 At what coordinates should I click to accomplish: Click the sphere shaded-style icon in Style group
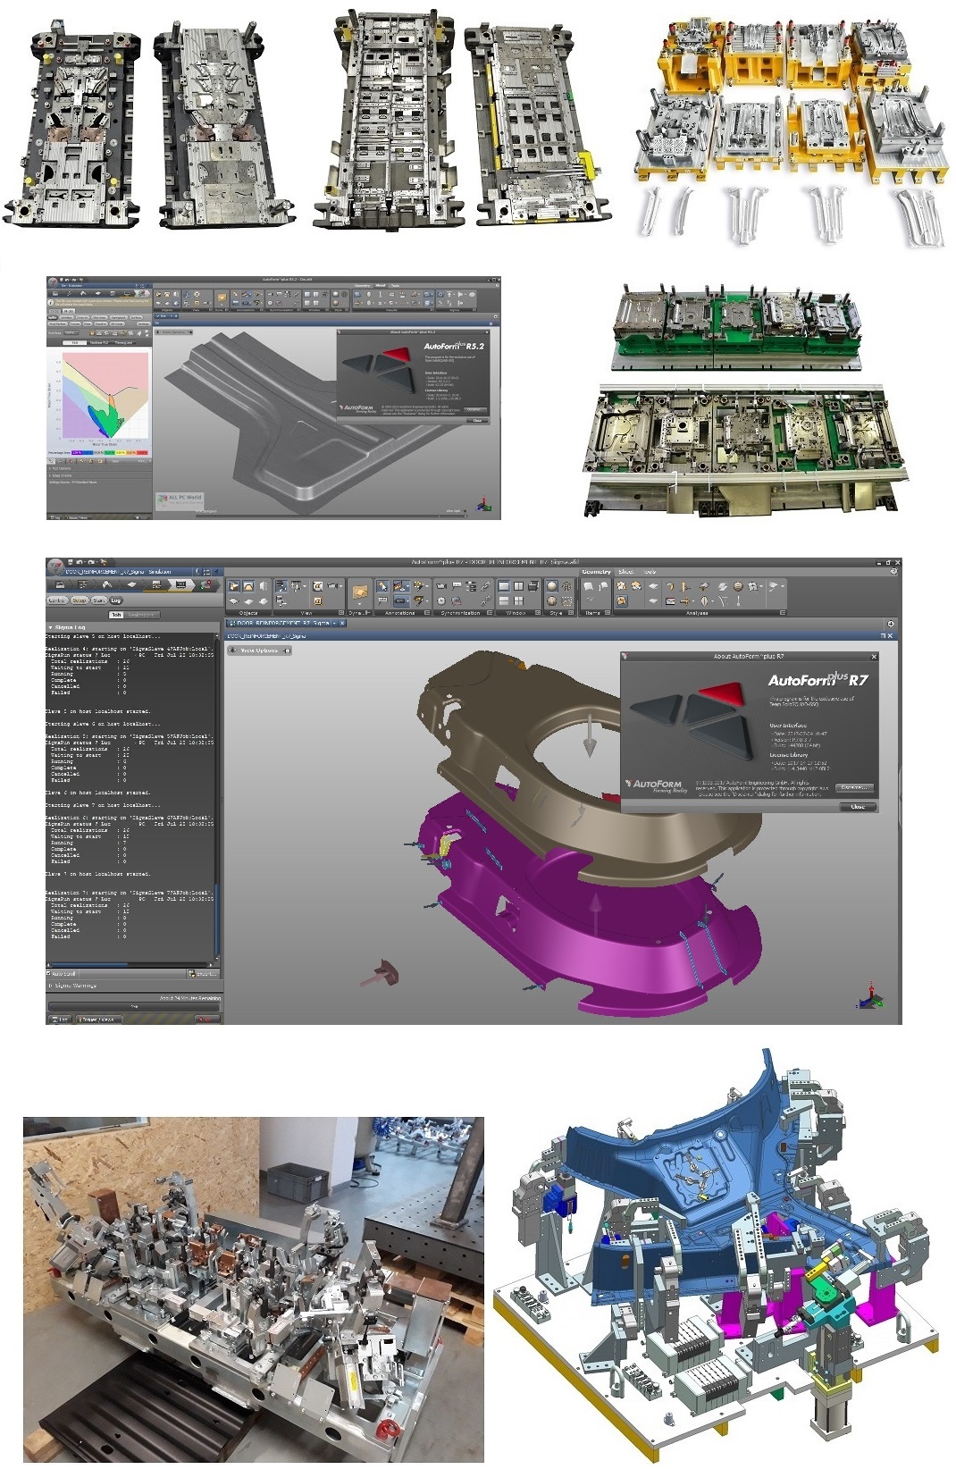pyautogui.click(x=552, y=586)
